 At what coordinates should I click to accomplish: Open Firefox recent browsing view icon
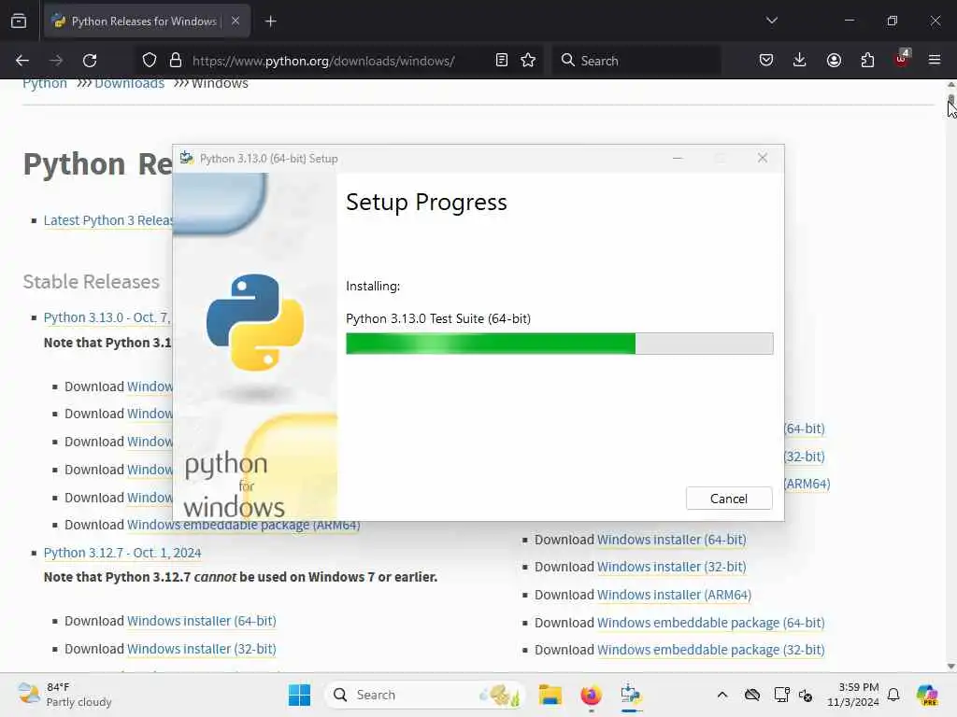pos(19,21)
